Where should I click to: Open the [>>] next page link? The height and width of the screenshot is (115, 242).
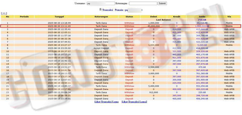pos(4,13)
